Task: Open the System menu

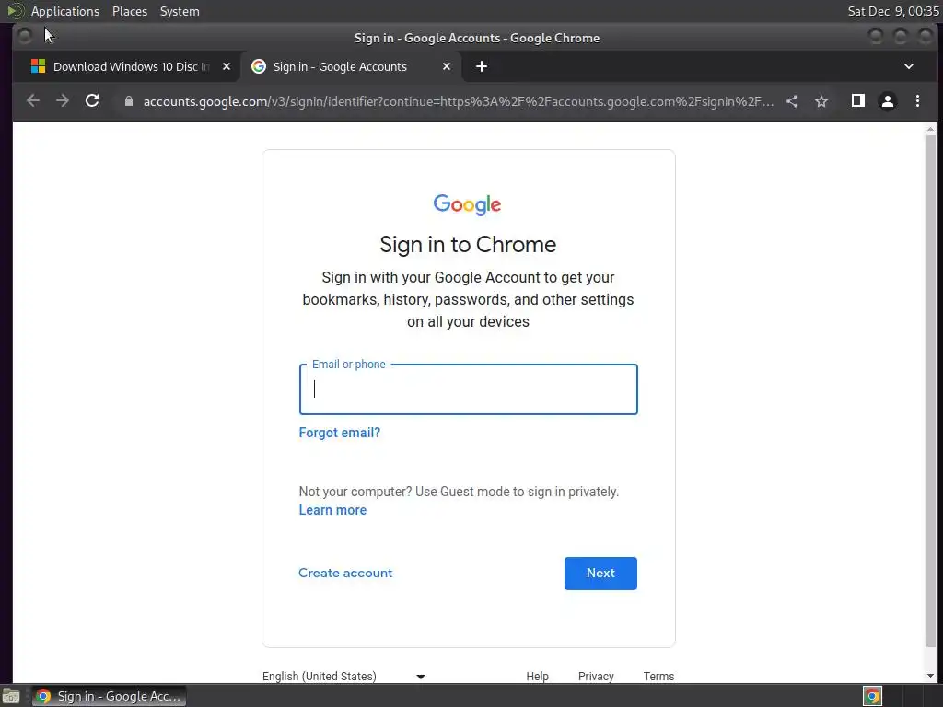Action: click(180, 11)
